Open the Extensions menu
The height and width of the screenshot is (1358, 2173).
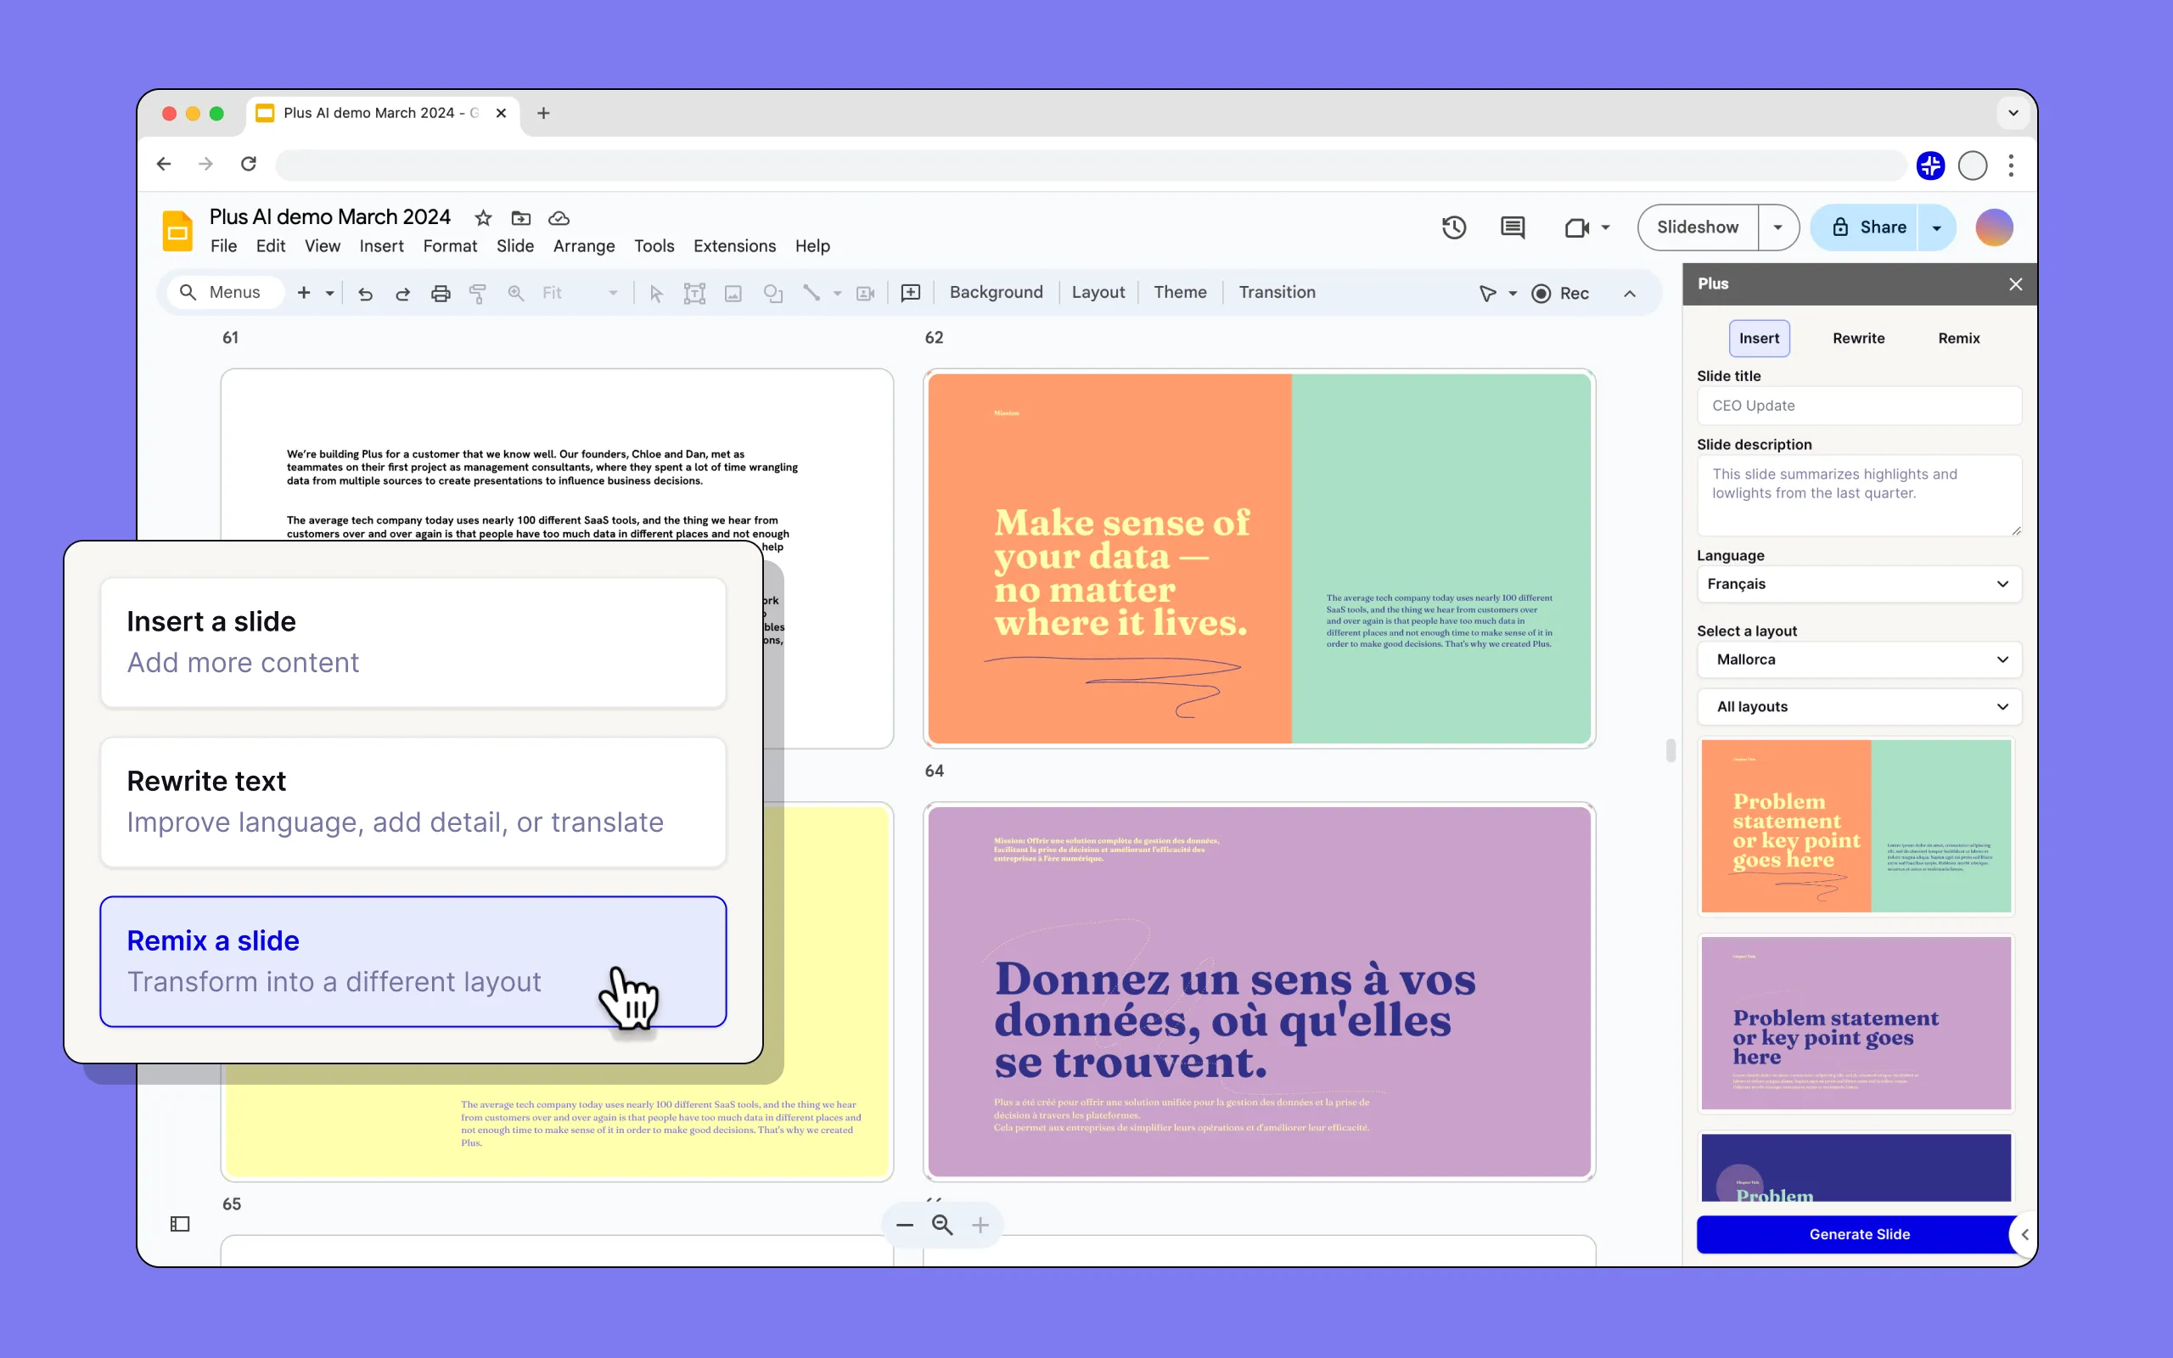(733, 245)
